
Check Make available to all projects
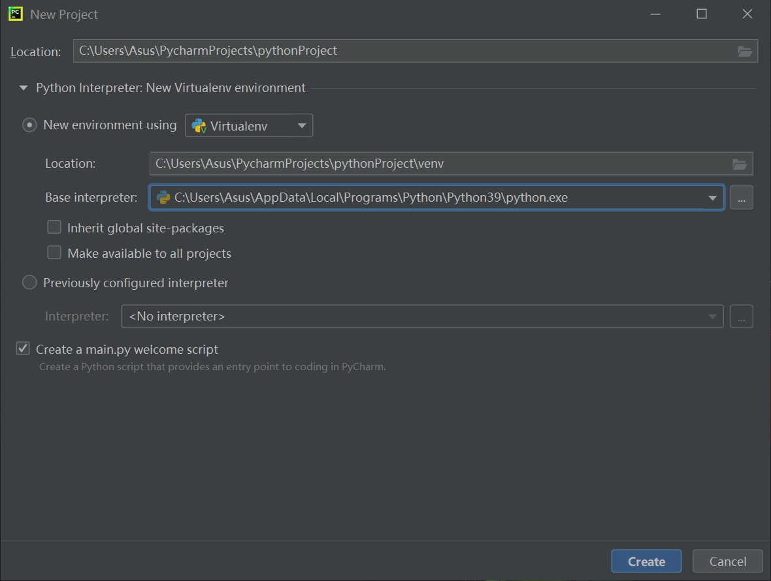(x=54, y=253)
